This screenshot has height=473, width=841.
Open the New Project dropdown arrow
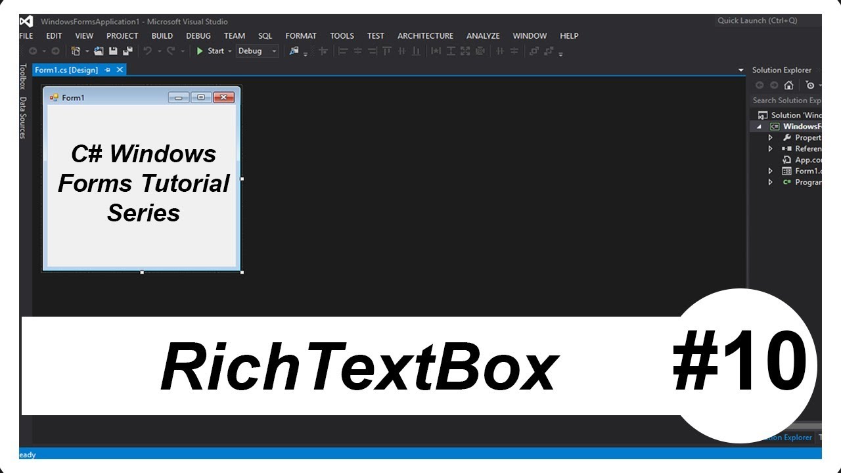(87, 51)
